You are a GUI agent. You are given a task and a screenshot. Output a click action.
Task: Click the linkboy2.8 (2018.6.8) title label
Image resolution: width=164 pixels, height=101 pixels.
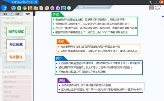pyautogui.click(x=25, y=2)
